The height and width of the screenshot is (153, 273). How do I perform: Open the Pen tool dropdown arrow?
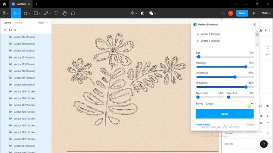tap(50, 13)
